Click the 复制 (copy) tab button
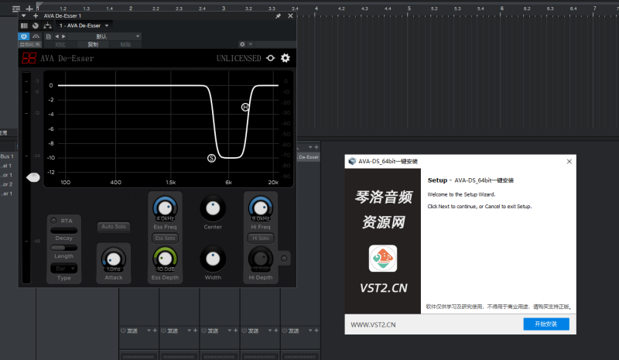 [x=93, y=44]
